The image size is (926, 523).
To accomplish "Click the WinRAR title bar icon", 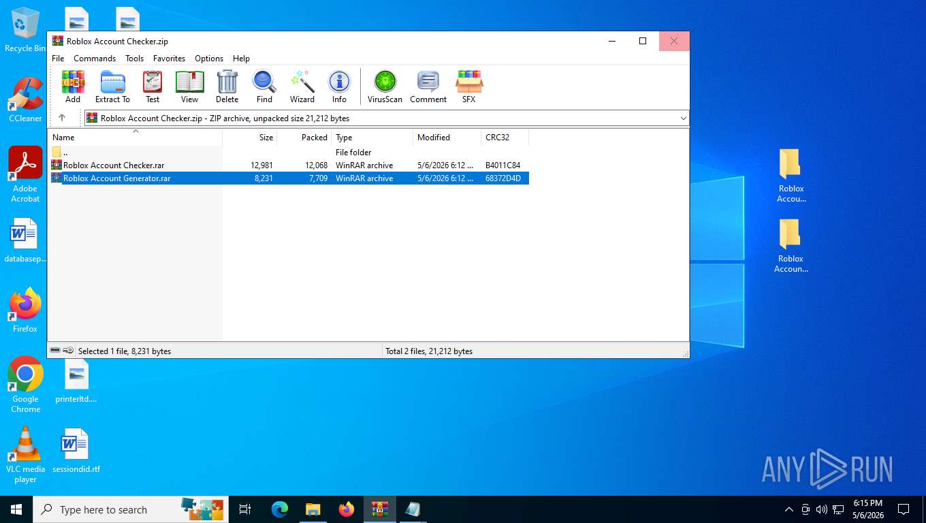I will (x=58, y=41).
